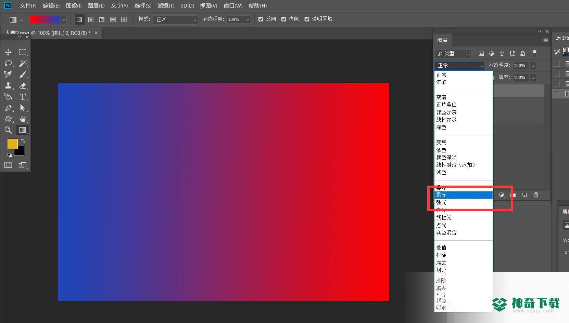This screenshot has width=569, height=323.
Task: Toggle the layer filtering switch
Action: tap(534, 53)
